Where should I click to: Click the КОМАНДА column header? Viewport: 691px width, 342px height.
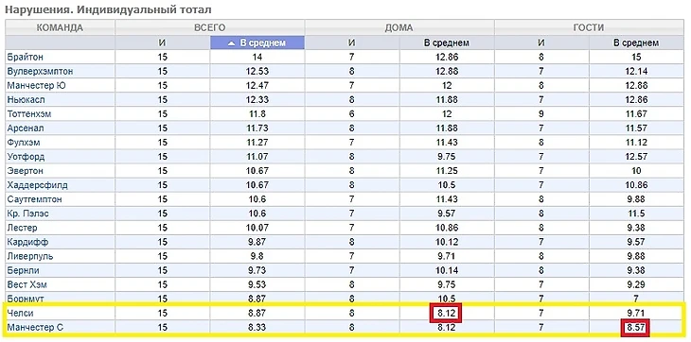coord(60,27)
